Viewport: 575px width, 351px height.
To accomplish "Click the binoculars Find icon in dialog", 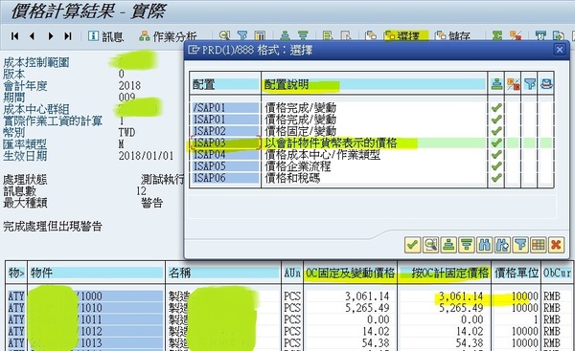I will click(484, 245).
